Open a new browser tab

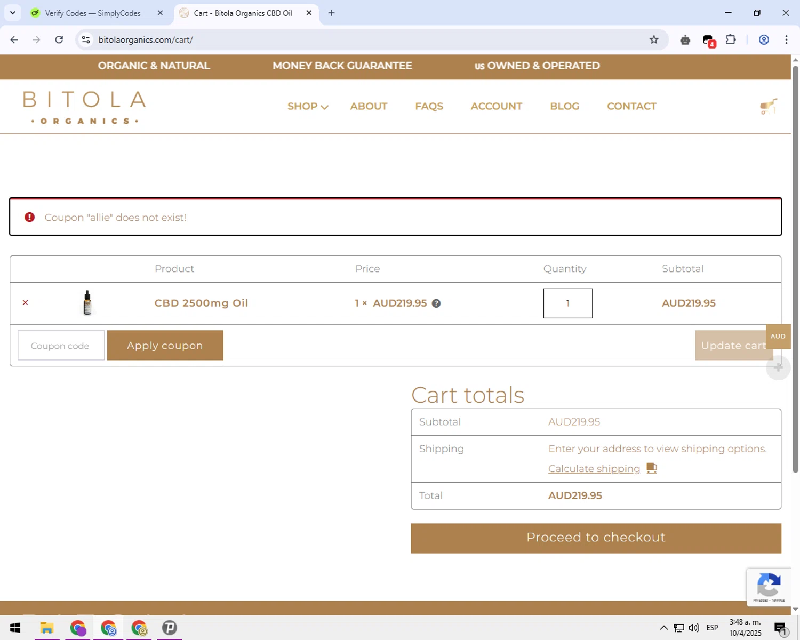pos(331,13)
